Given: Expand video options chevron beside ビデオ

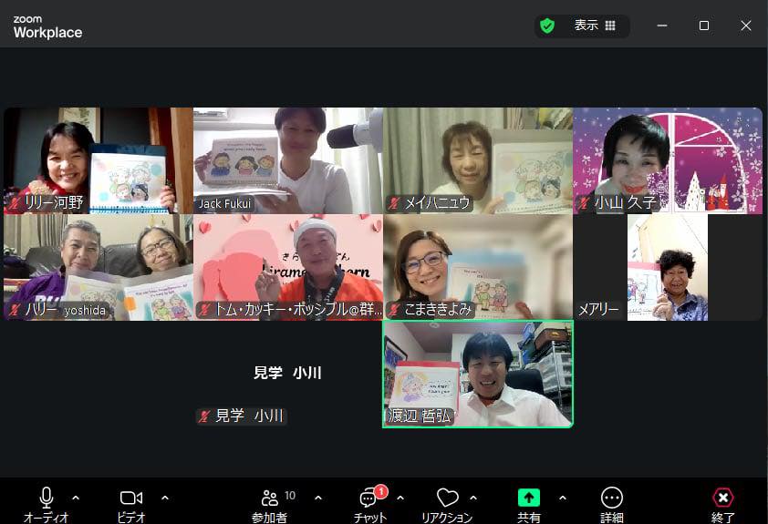Looking at the screenshot, I should click(x=165, y=498).
